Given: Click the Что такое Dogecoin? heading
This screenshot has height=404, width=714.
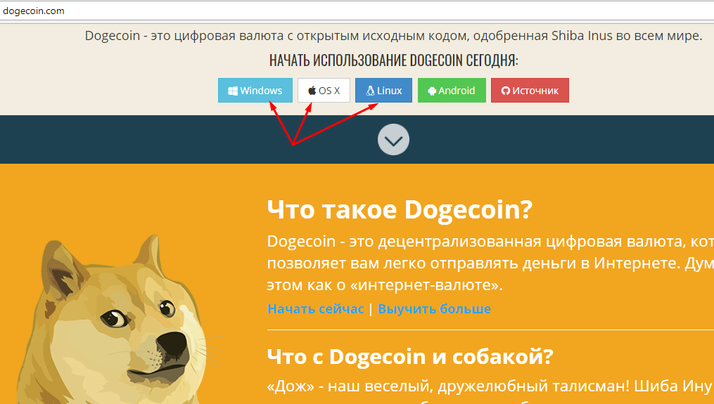Looking at the screenshot, I should (400, 210).
